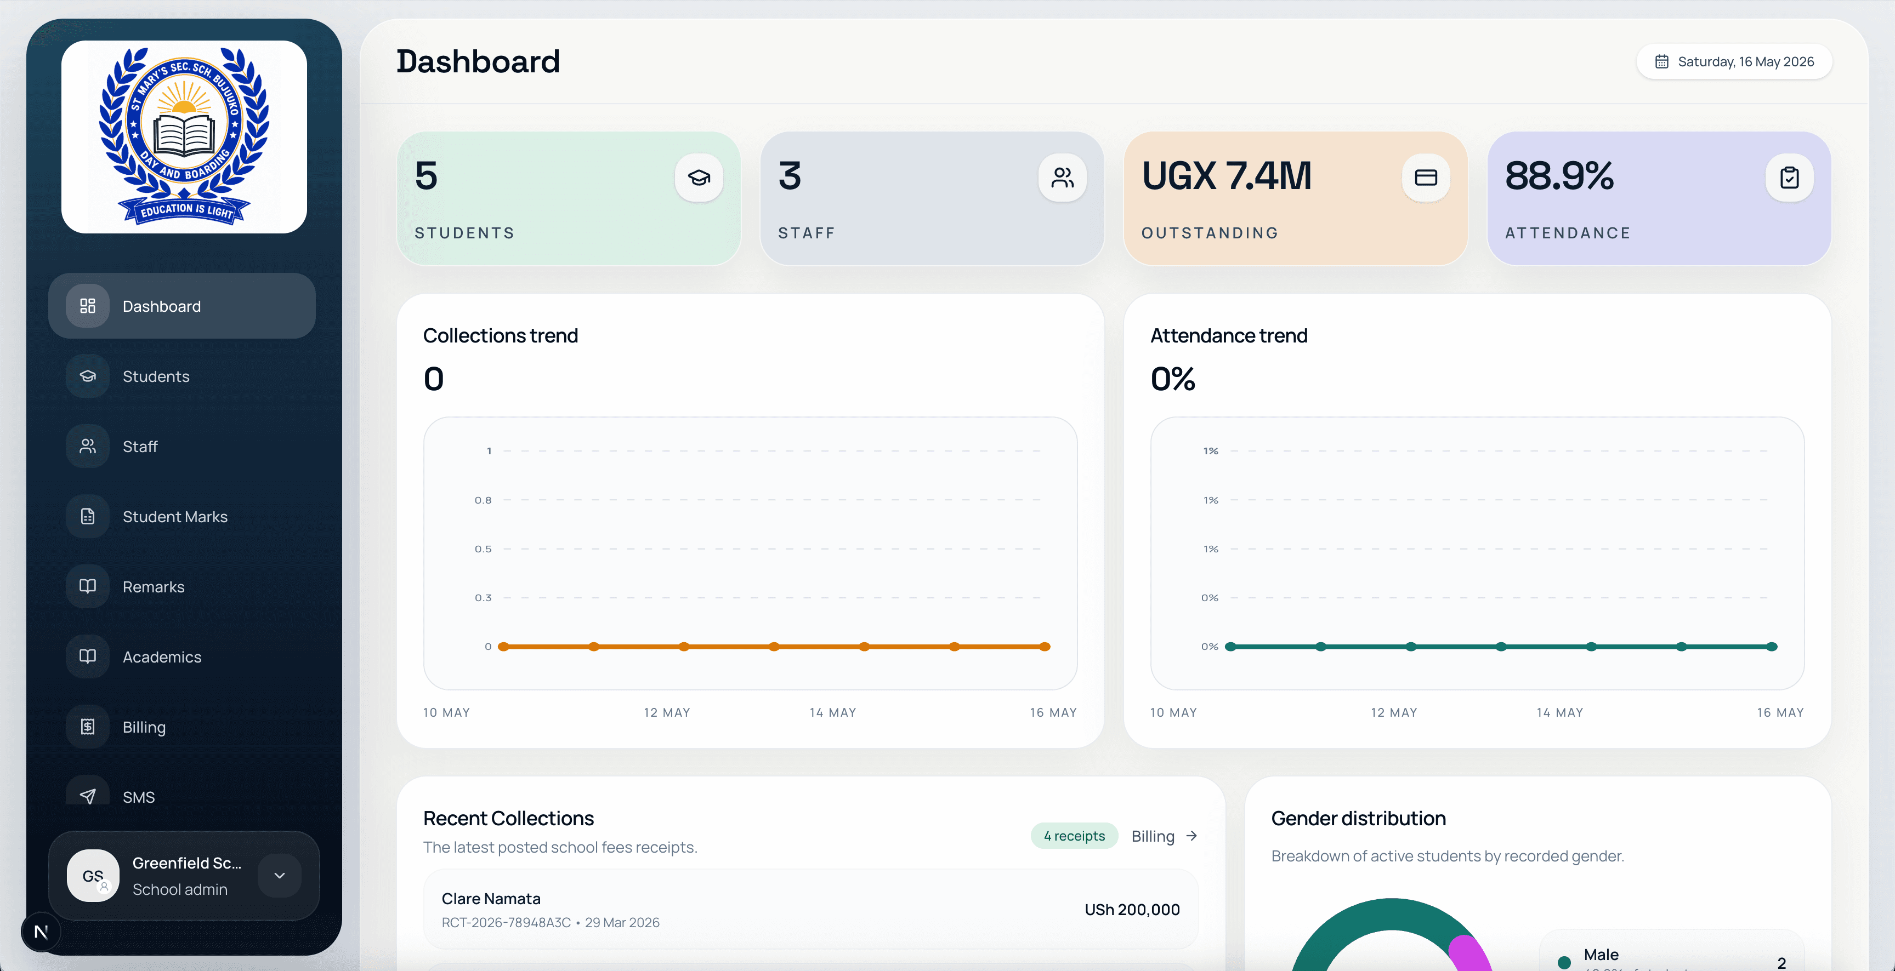Screen dimensions: 1895x971
Task: Click the Gender distribution heading
Action: (x=1358, y=818)
